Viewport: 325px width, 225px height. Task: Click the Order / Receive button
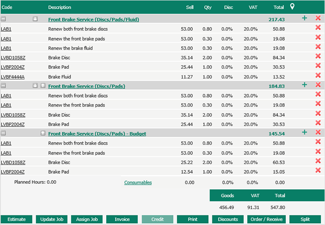click(x=266, y=219)
